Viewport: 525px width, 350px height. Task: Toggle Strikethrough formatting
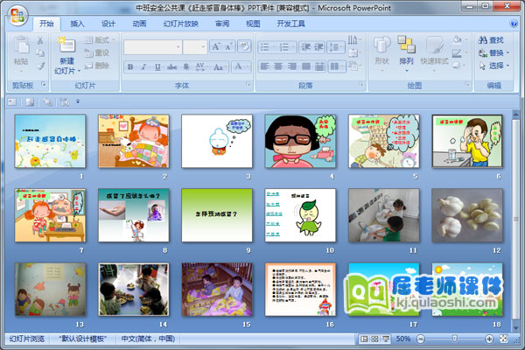[171, 66]
